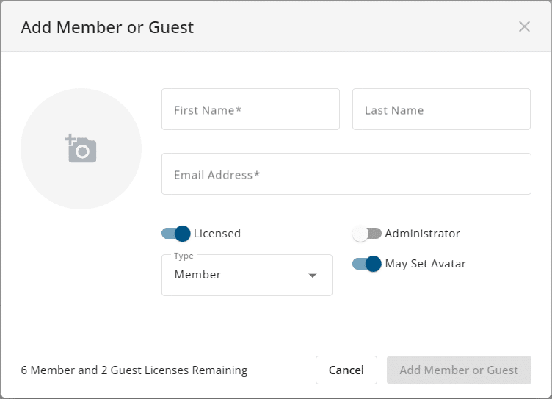Click the licenses remaining text
The height and width of the screenshot is (399, 552).
click(134, 370)
